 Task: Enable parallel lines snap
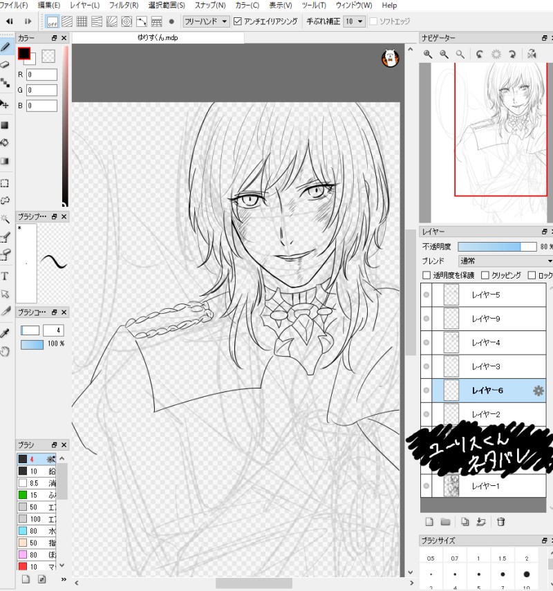pyautogui.click(x=67, y=21)
